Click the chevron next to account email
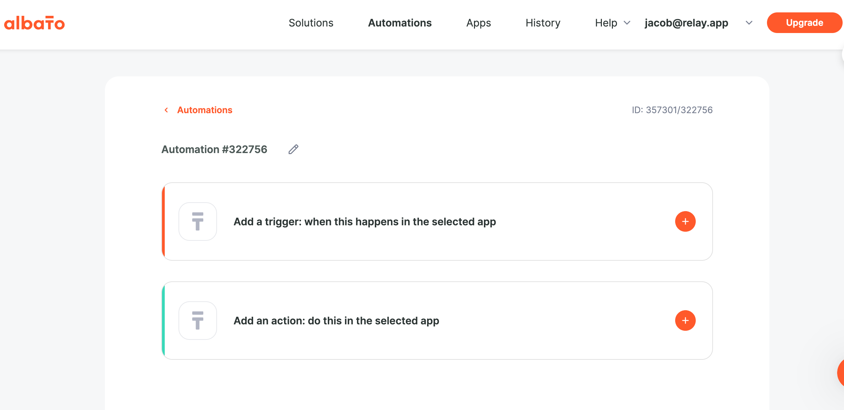Image resolution: width=844 pixels, height=410 pixels. point(749,23)
